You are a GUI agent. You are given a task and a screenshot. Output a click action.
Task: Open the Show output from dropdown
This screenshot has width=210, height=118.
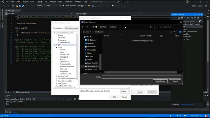pyautogui.click(x=40, y=99)
